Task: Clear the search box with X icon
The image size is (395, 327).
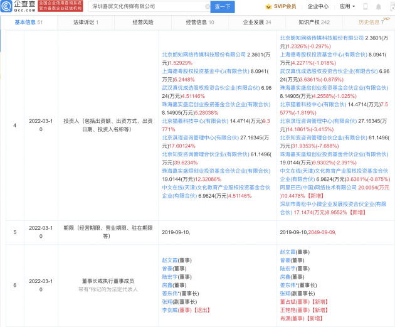Action: [x=208, y=6]
